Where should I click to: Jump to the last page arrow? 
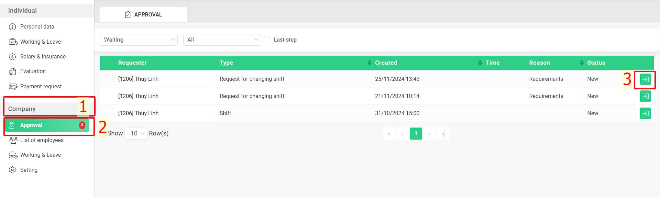443,133
